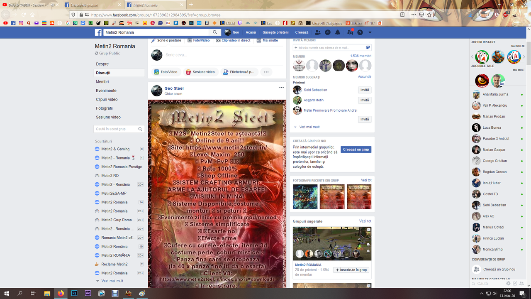The height and width of the screenshot is (299, 531).
Task: Invite Sebi Sebastian with the Invită button
Action: point(365,90)
